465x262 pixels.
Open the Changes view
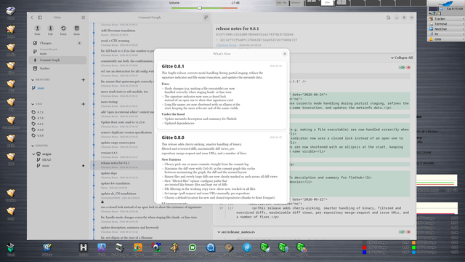[x=57, y=43]
